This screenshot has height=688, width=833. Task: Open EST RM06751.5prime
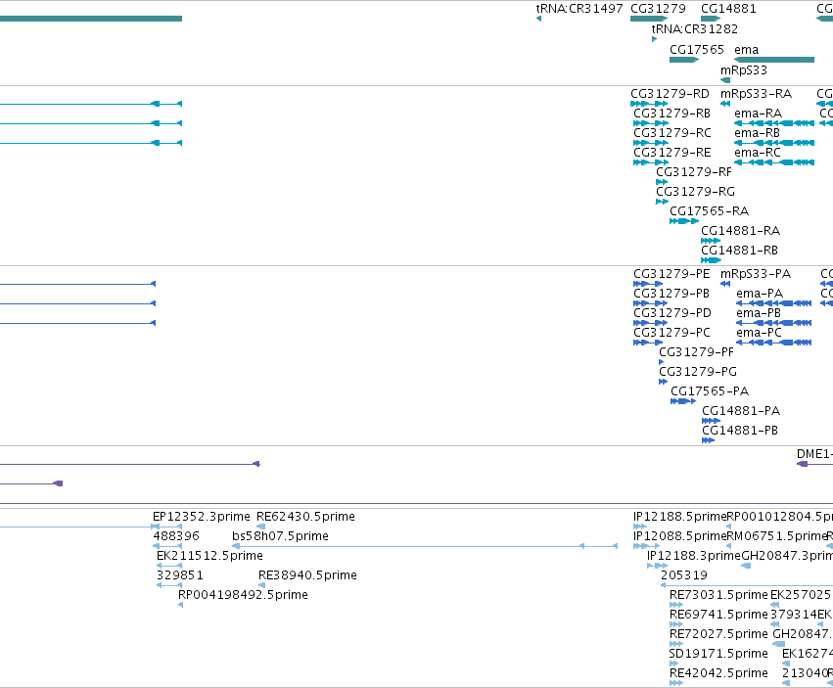(x=775, y=536)
